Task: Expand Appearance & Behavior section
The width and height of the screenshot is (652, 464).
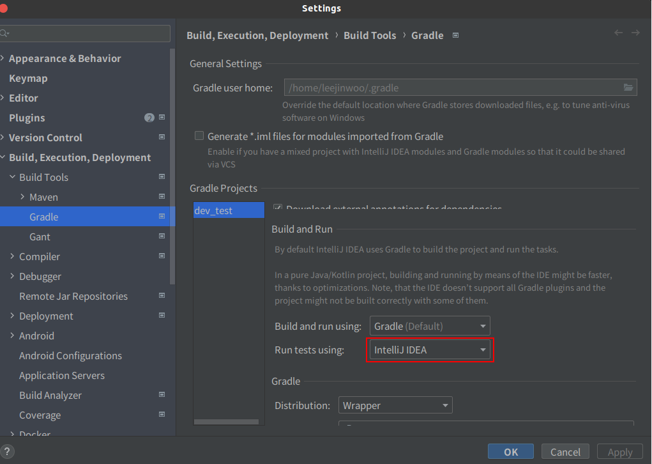Action: 3,58
